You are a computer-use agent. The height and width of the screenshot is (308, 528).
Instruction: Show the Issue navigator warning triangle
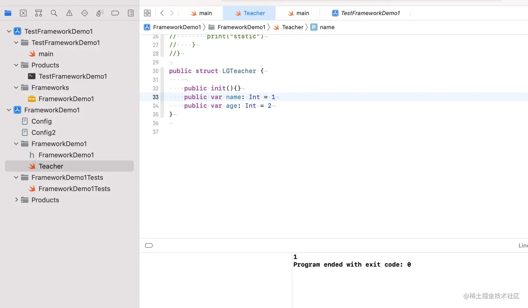(x=69, y=13)
